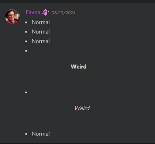Click the dark divider strip below the message
Screen dimensions: 155x144
coord(77,144)
